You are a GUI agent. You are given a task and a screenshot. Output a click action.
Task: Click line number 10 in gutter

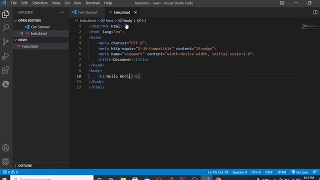click(79, 76)
